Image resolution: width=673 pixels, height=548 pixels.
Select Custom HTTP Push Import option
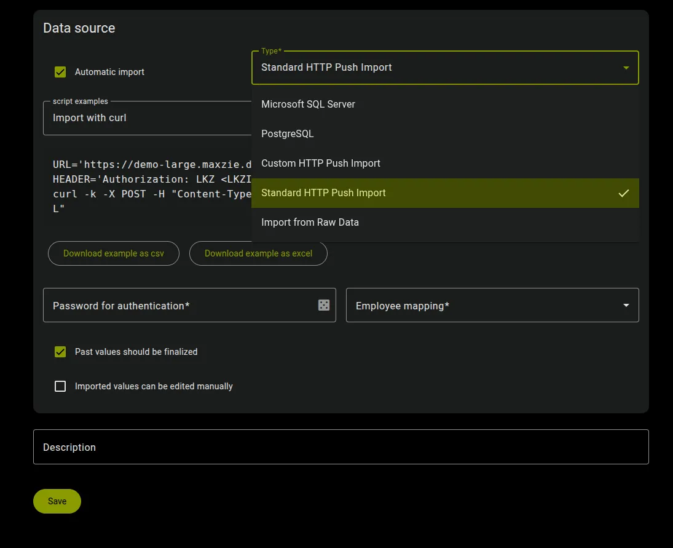pyautogui.click(x=320, y=163)
